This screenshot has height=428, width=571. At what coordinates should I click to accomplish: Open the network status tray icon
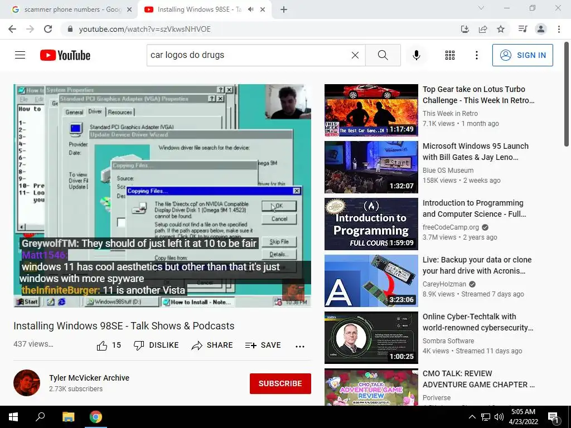(486, 417)
